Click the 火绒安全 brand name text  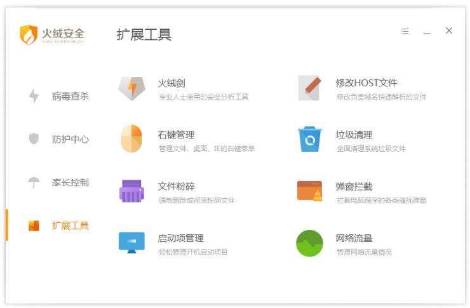coord(63,33)
